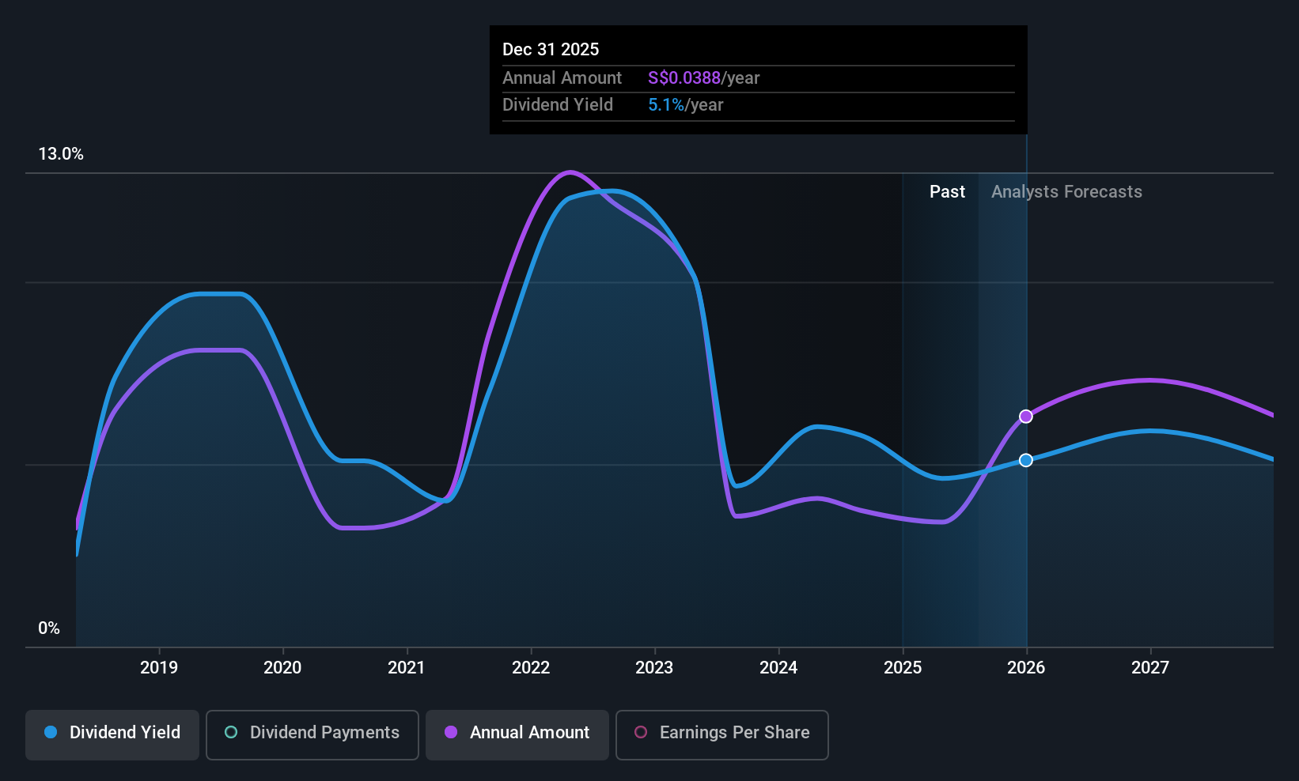Click the pink Earnings Per Share circle
1299x781 pixels.
tap(641, 732)
